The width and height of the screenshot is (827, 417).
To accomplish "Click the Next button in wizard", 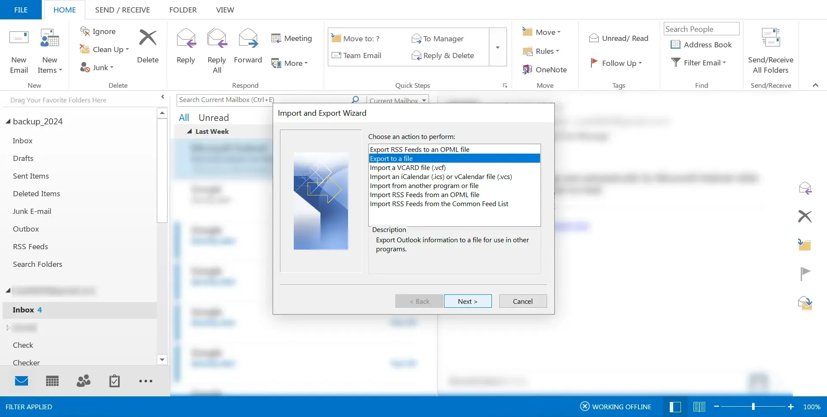I will (468, 301).
